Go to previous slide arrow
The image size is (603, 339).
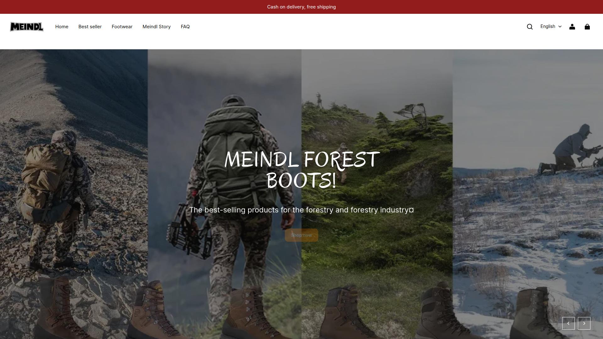(568, 323)
